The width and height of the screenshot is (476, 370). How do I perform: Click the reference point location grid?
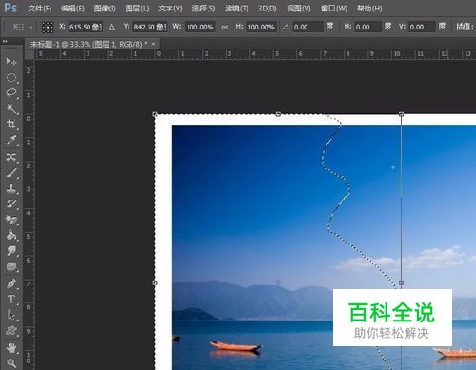[48, 28]
